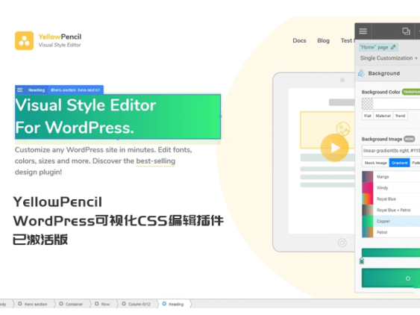Viewport: 420px width, 315px height.
Task: Click the Background Color TRANSPARENT badge
Action: click(x=411, y=92)
